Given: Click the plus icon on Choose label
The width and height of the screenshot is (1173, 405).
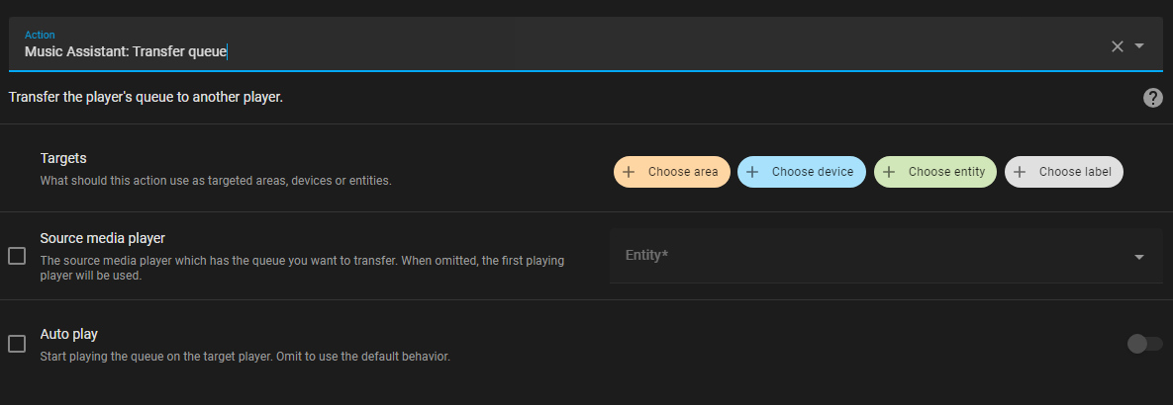Looking at the screenshot, I should pyautogui.click(x=1020, y=172).
